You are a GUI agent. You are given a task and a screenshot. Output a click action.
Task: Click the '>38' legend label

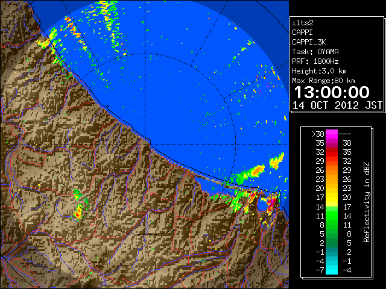(x=318, y=134)
